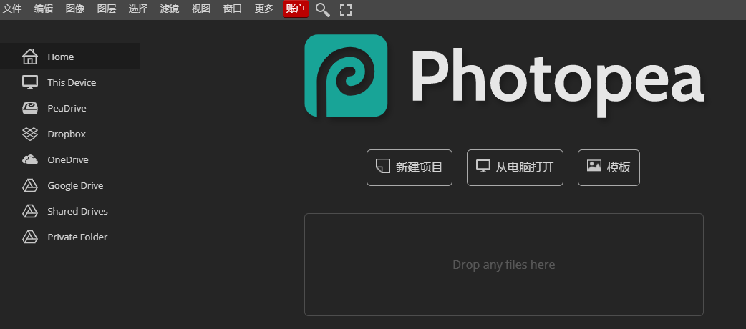Click the Photopea spiral logo

[346, 75]
